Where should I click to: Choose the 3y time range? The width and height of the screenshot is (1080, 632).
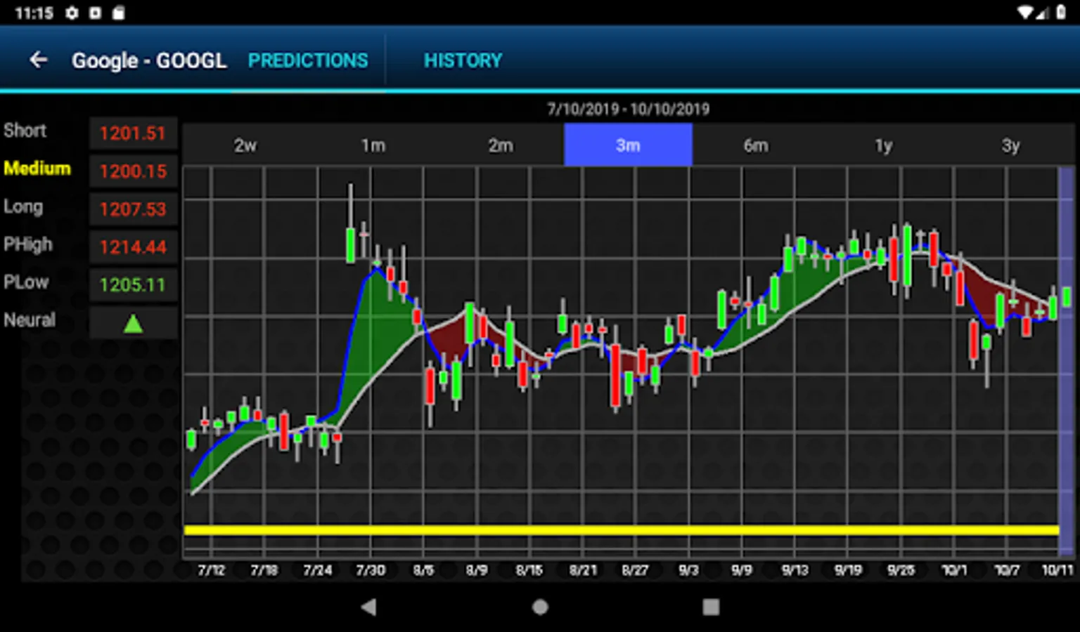pyautogui.click(x=1010, y=145)
